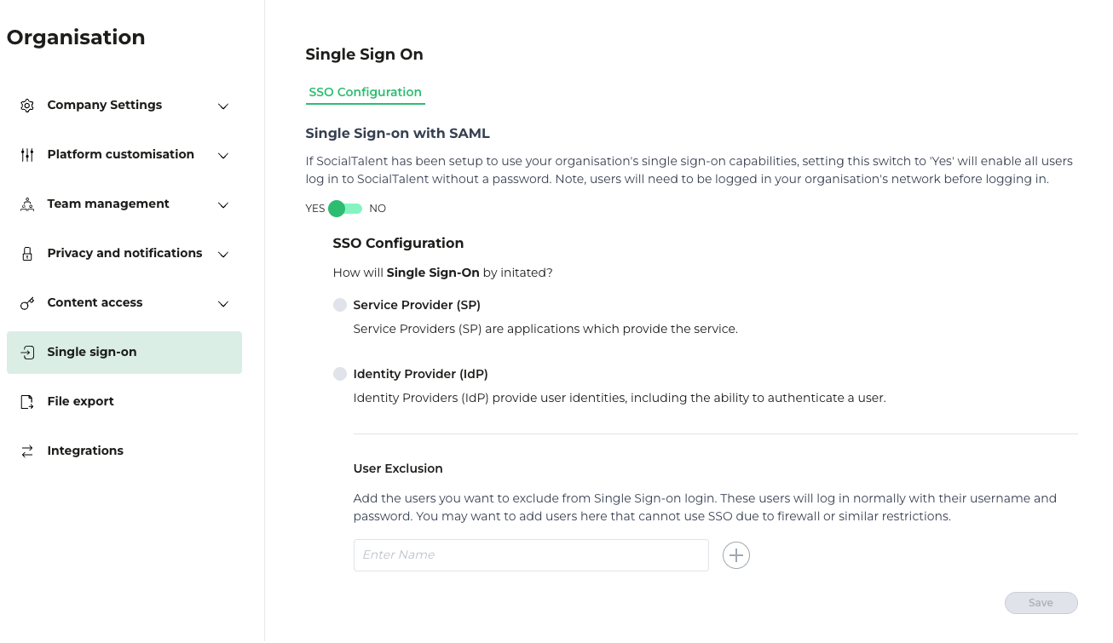1113x643 pixels.
Task: Add excluded user with plus icon
Action: tap(736, 555)
